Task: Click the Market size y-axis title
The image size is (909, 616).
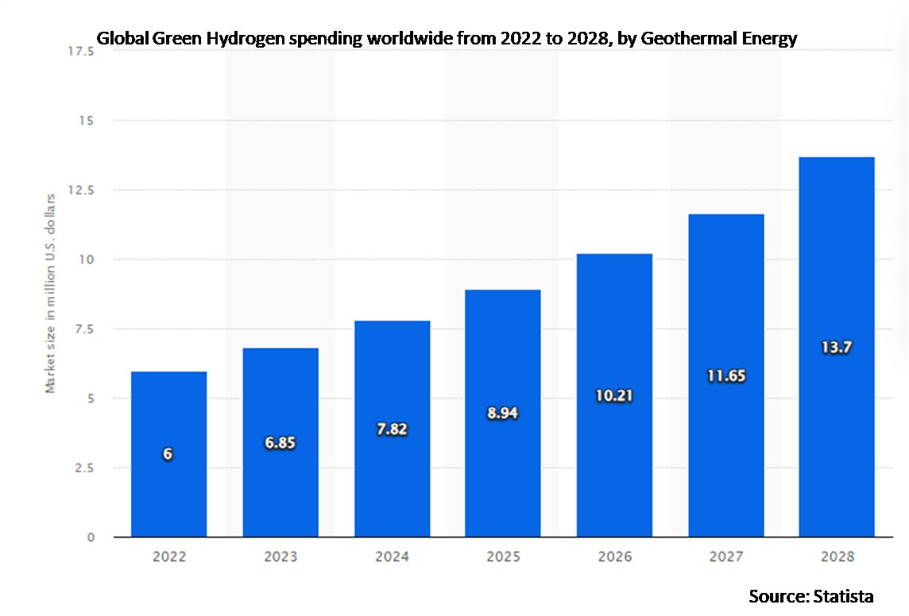Action: tap(51, 294)
